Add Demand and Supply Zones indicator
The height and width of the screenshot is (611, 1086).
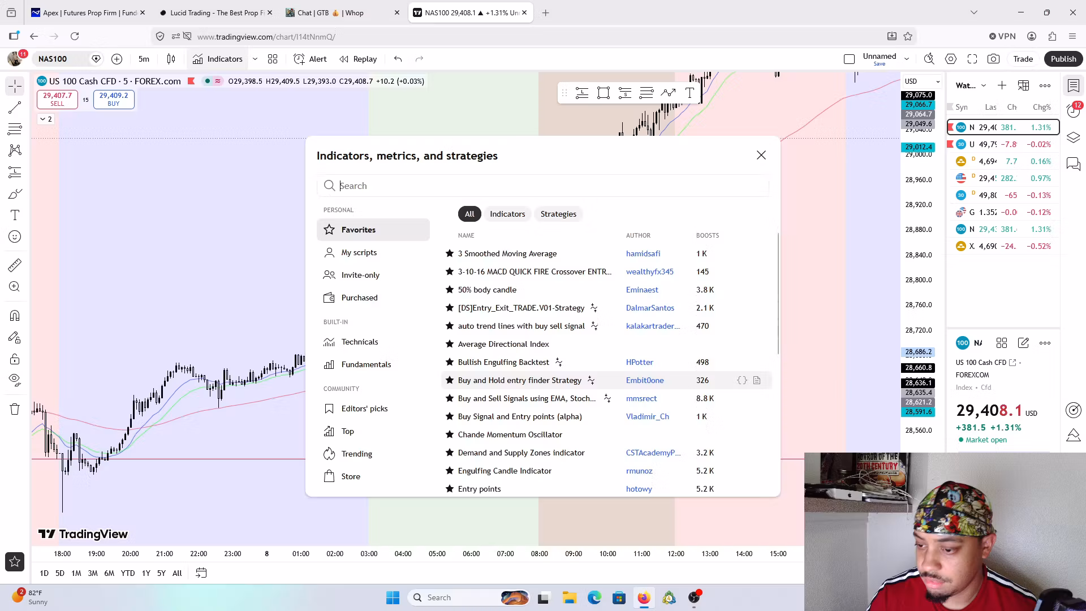coord(522,453)
